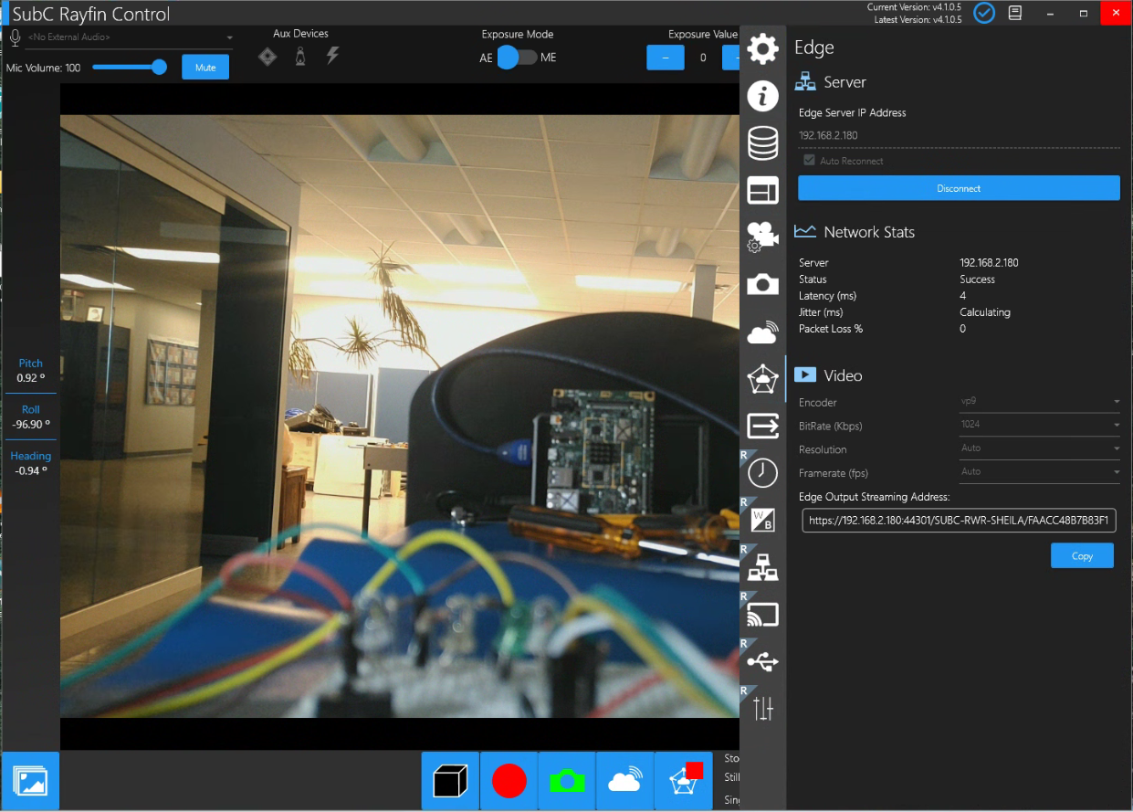The height and width of the screenshot is (812, 1133).
Task: Switch to the video camera settings tab
Action: click(x=762, y=237)
